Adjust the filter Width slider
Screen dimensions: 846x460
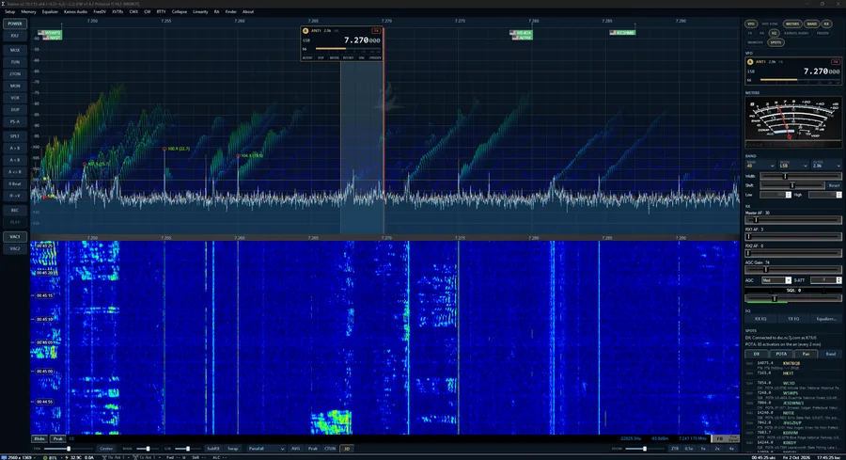click(x=801, y=176)
